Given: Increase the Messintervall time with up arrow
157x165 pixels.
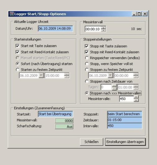Looking at the screenshot, I should pos(103,28).
